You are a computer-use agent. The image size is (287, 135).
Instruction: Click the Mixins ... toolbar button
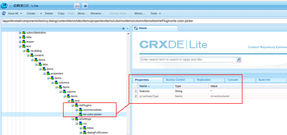[x=140, y=13]
